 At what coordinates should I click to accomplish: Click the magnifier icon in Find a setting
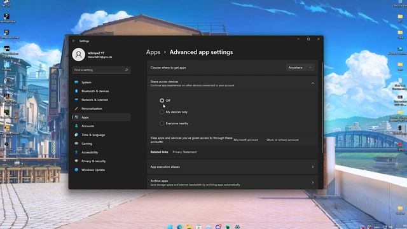127,70
